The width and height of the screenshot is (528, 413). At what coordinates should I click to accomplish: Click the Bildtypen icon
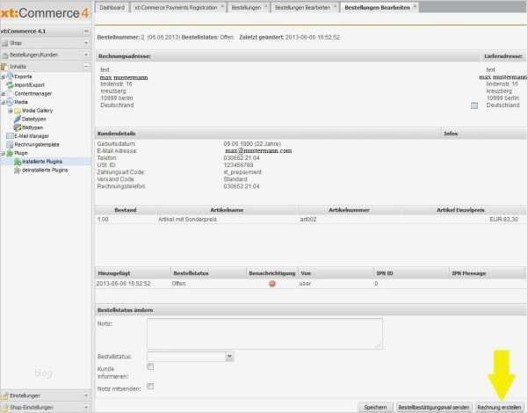point(18,127)
